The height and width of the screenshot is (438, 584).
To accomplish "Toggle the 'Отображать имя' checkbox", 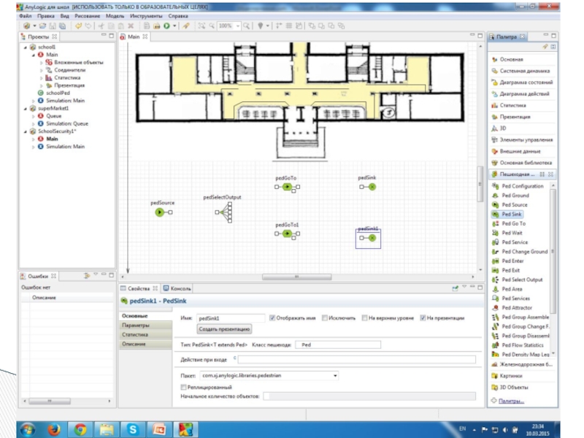I will pos(273,318).
